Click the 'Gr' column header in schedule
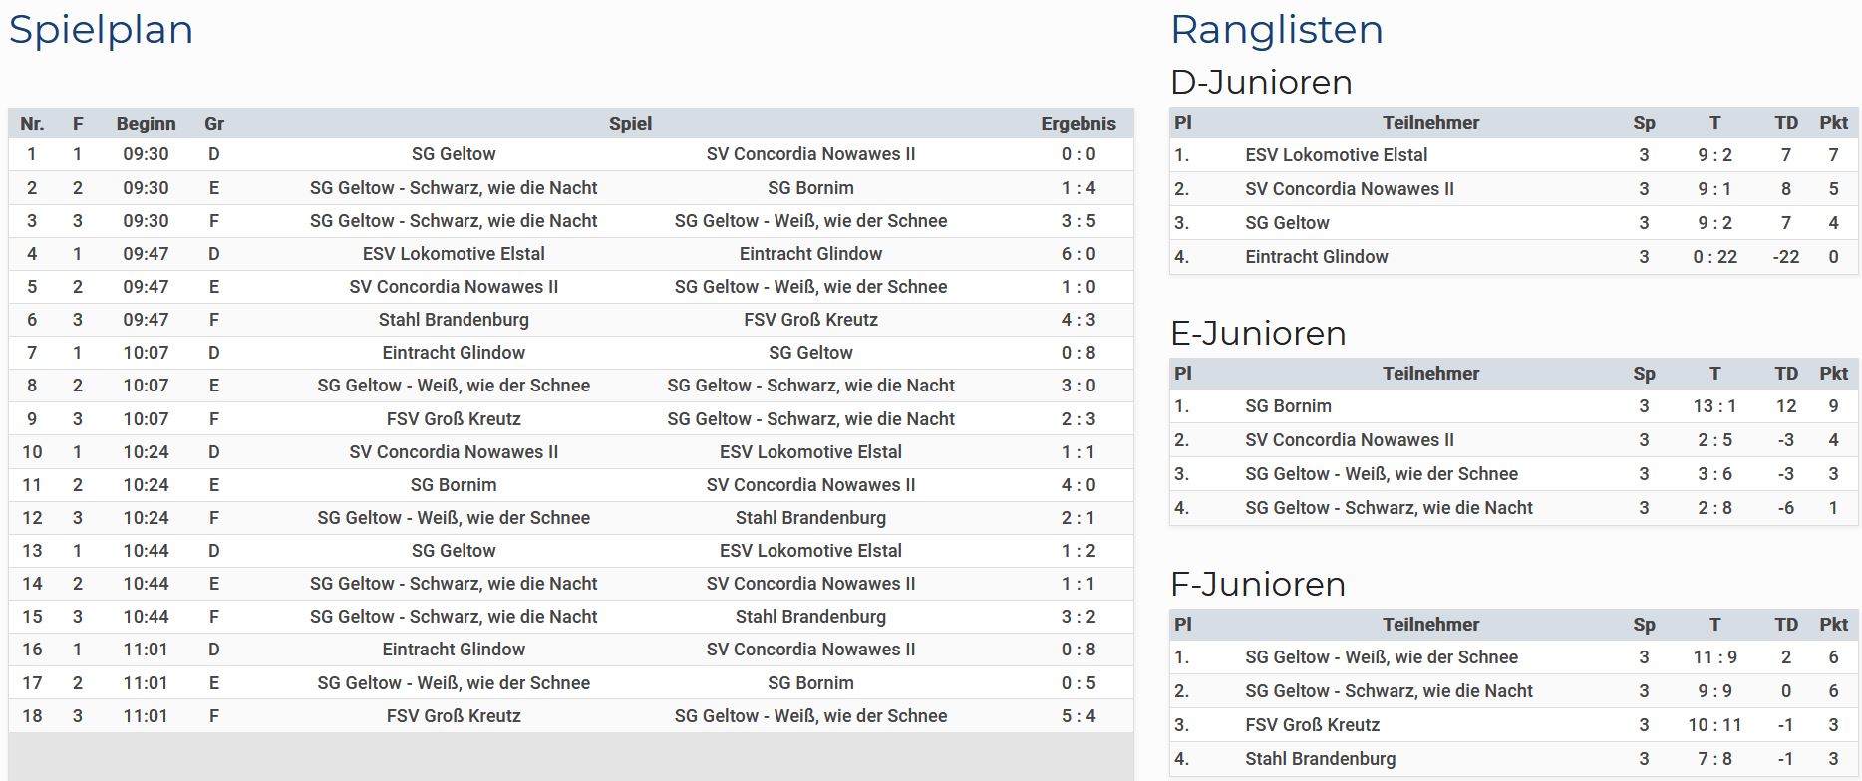1862x781 pixels. pos(214,124)
